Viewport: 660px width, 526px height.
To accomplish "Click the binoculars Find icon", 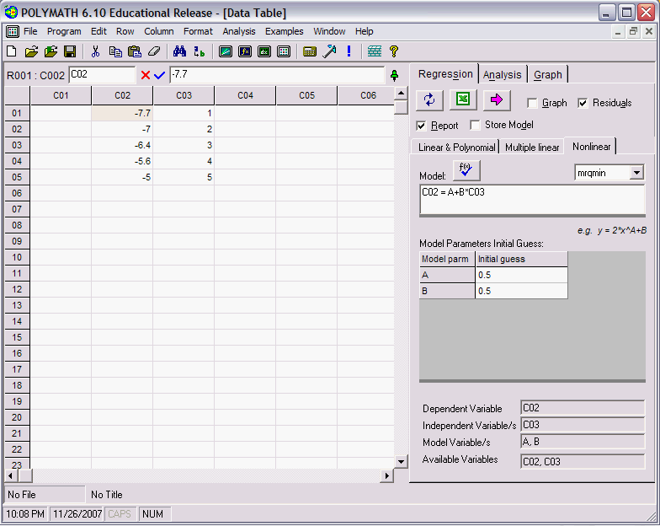I will pyautogui.click(x=179, y=51).
